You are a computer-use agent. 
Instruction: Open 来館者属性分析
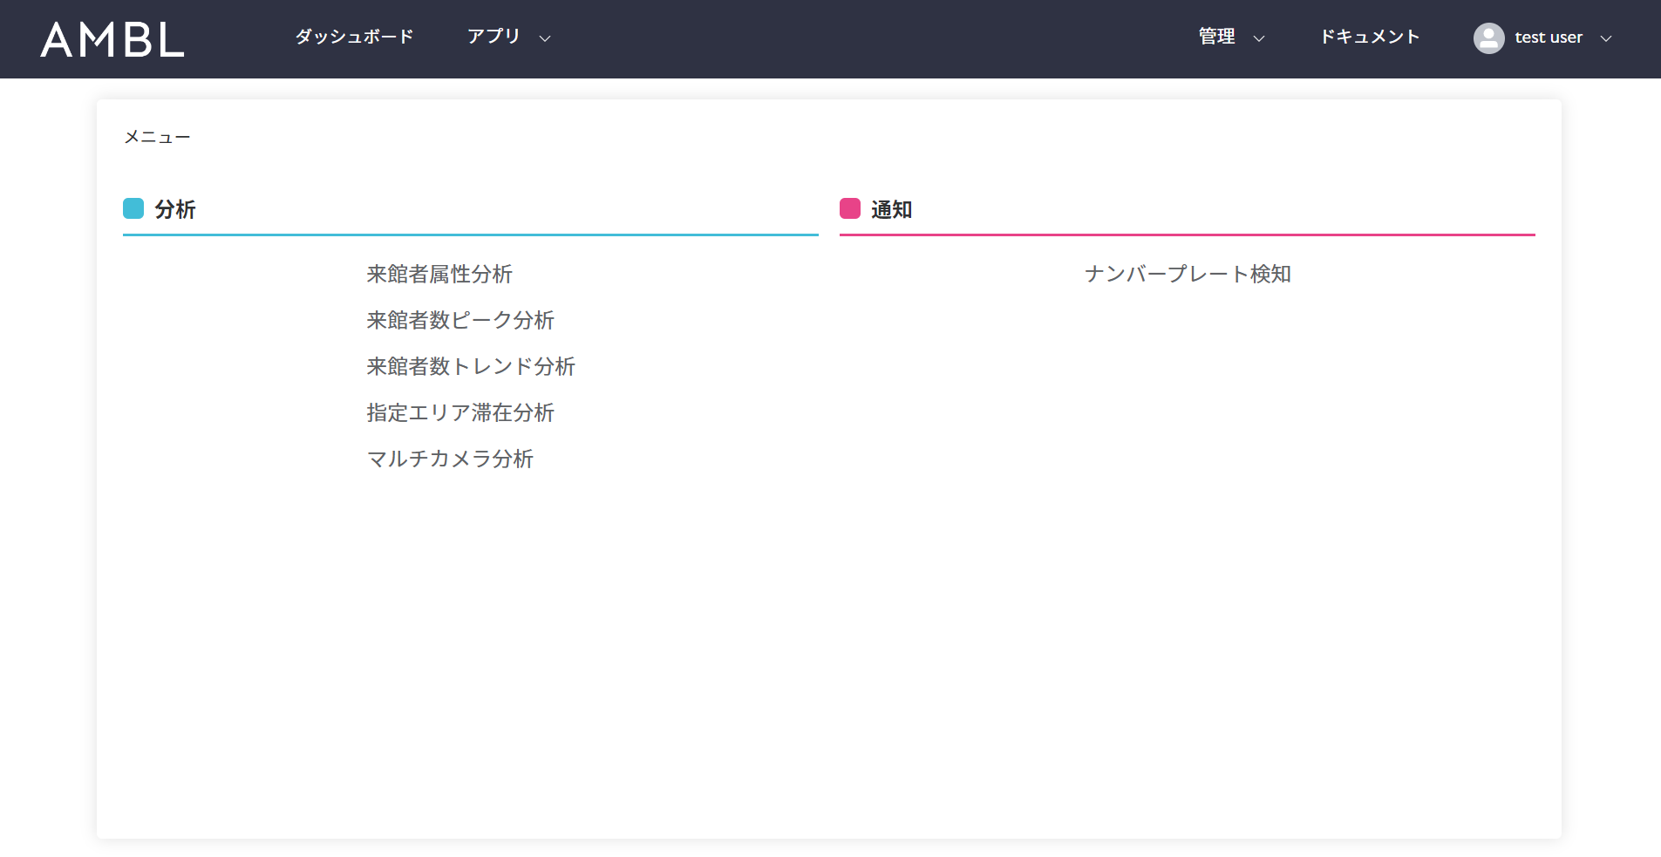pyautogui.click(x=439, y=274)
